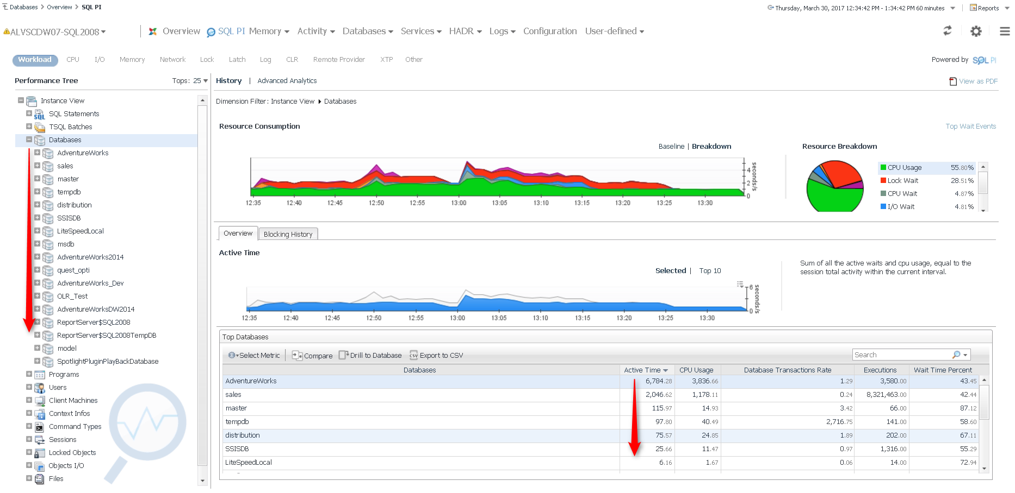This screenshot has height=493, width=1015.
Task: Click the View as PDF icon
Action: click(x=953, y=81)
